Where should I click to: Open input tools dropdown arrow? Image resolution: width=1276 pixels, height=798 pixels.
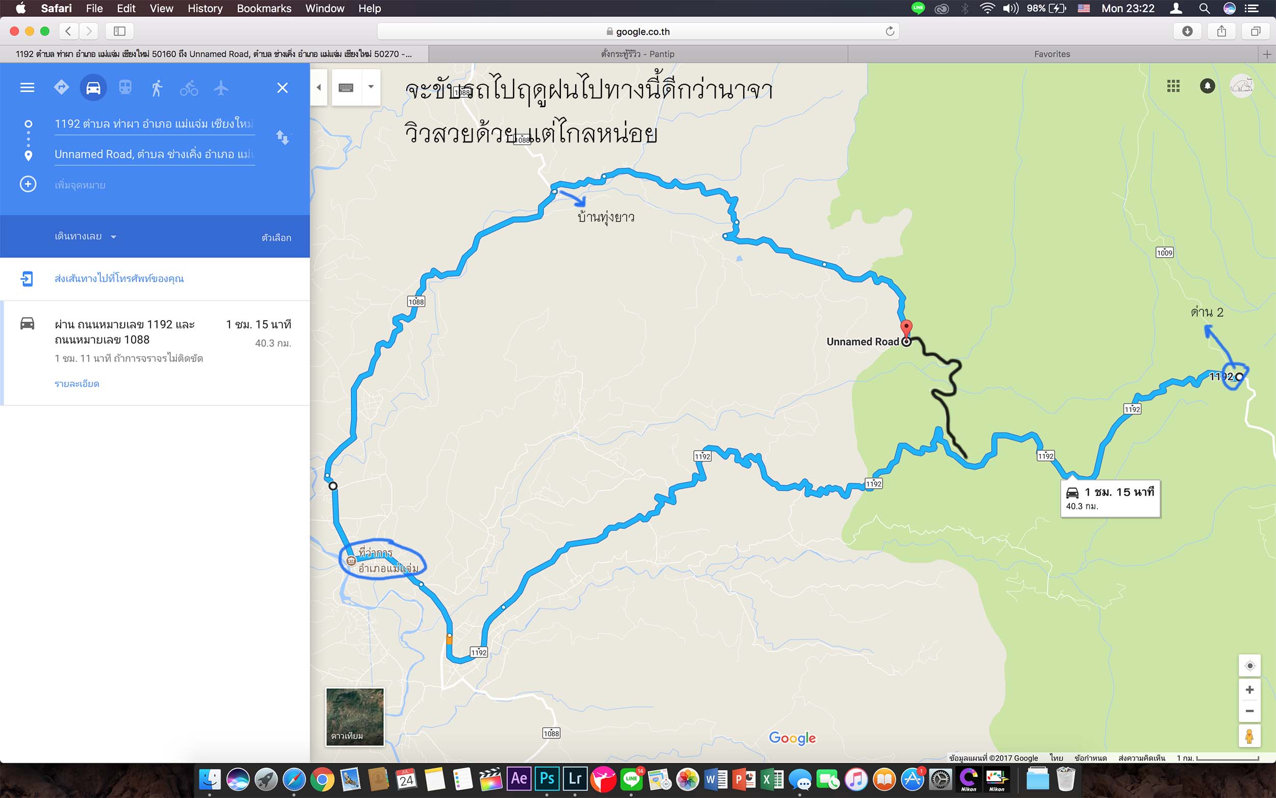pyautogui.click(x=371, y=88)
